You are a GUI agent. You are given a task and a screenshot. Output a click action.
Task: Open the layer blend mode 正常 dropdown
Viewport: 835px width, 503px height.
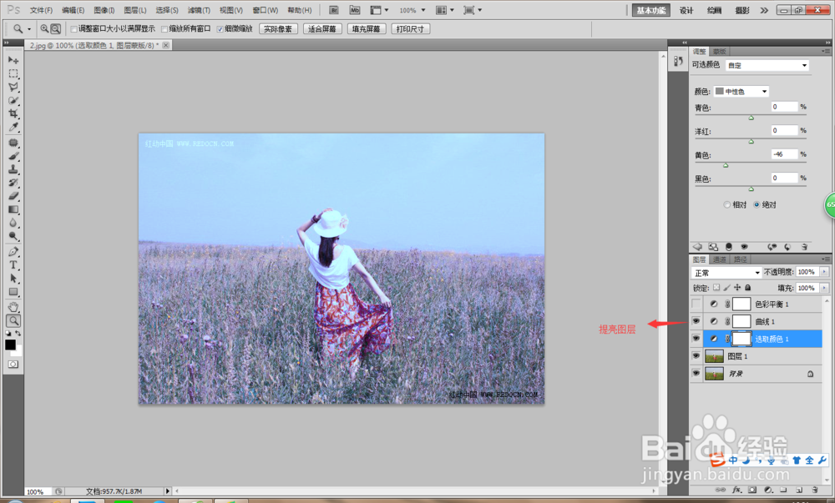click(x=726, y=273)
